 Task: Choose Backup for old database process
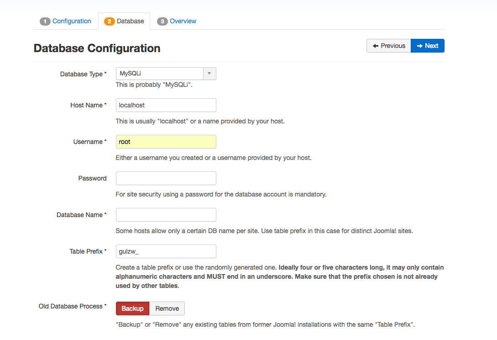pos(133,308)
